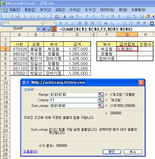
Task: Open the 창(W) menu
Action: 123,10
